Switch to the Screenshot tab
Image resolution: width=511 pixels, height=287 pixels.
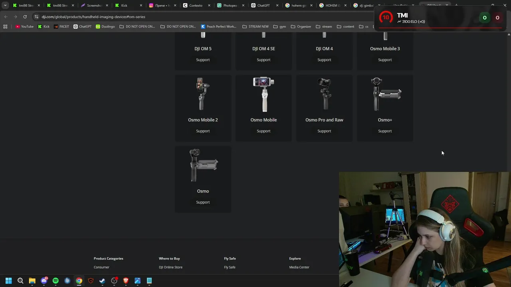(95, 6)
